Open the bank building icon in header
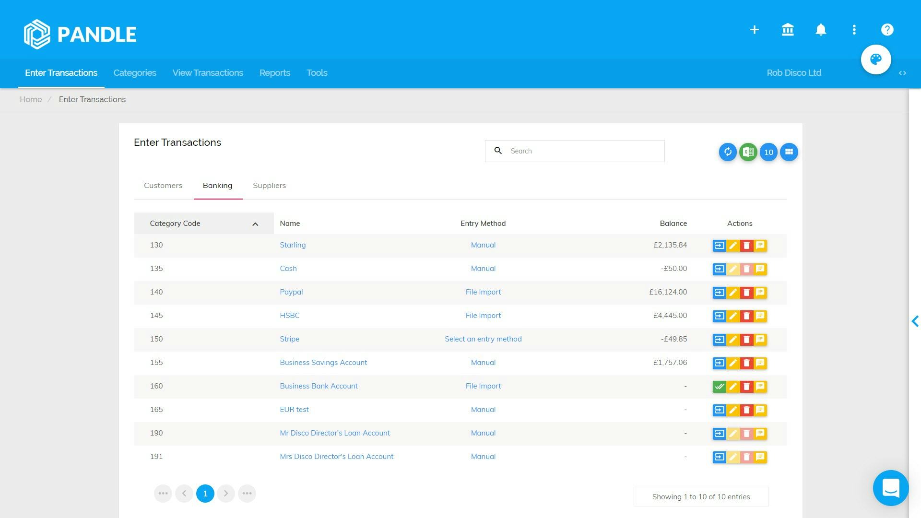The image size is (921, 518). [x=788, y=30]
